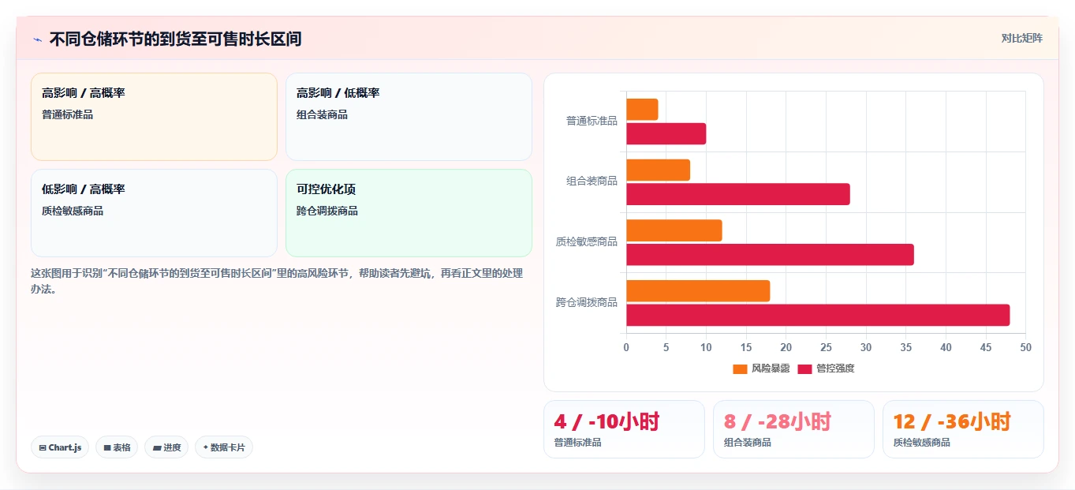Open the 12 / -36小时 stat card
1075x490 pixels.
[x=963, y=429]
